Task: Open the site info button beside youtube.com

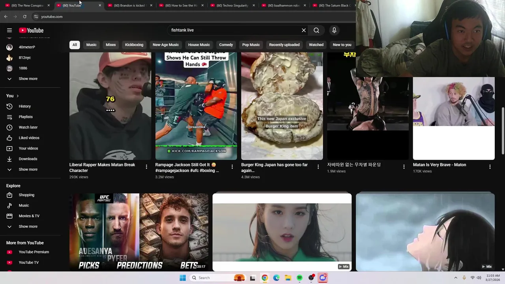Action: click(x=36, y=17)
